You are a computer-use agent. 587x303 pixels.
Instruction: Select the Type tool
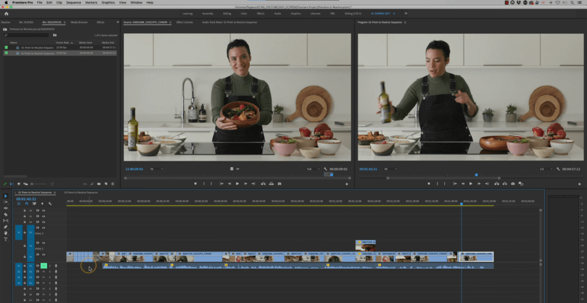(6, 239)
